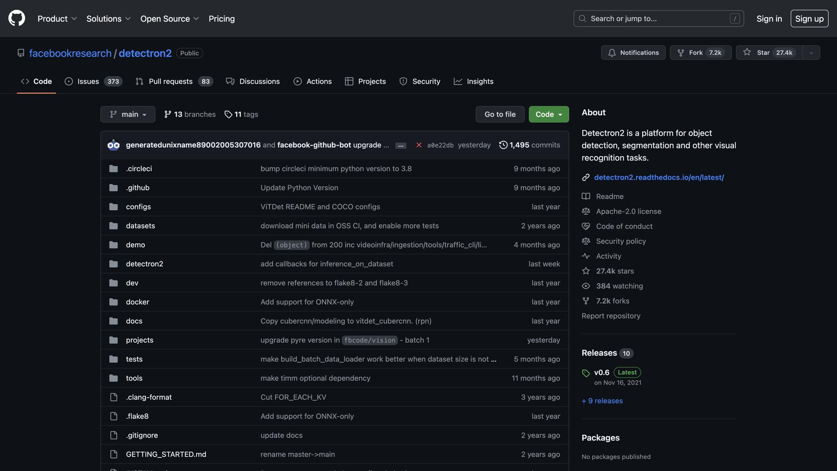The height and width of the screenshot is (471, 837).
Task: Click the Go to file button
Action: pyautogui.click(x=500, y=114)
